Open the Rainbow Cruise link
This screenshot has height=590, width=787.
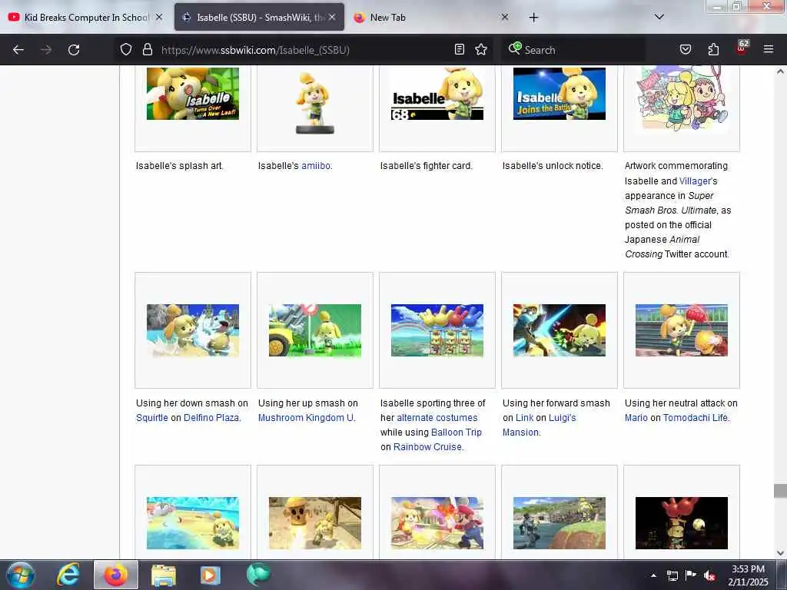[x=427, y=446]
